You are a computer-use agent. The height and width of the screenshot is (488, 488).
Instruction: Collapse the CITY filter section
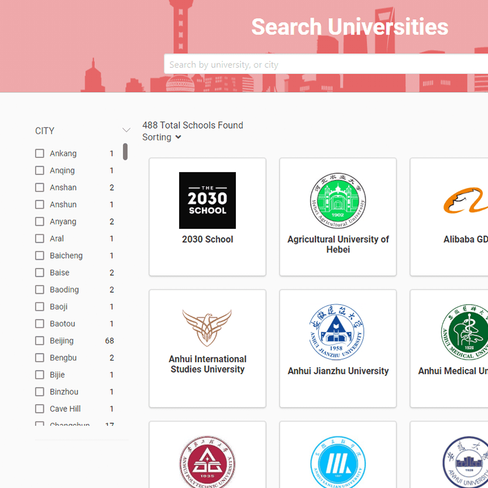click(x=126, y=130)
